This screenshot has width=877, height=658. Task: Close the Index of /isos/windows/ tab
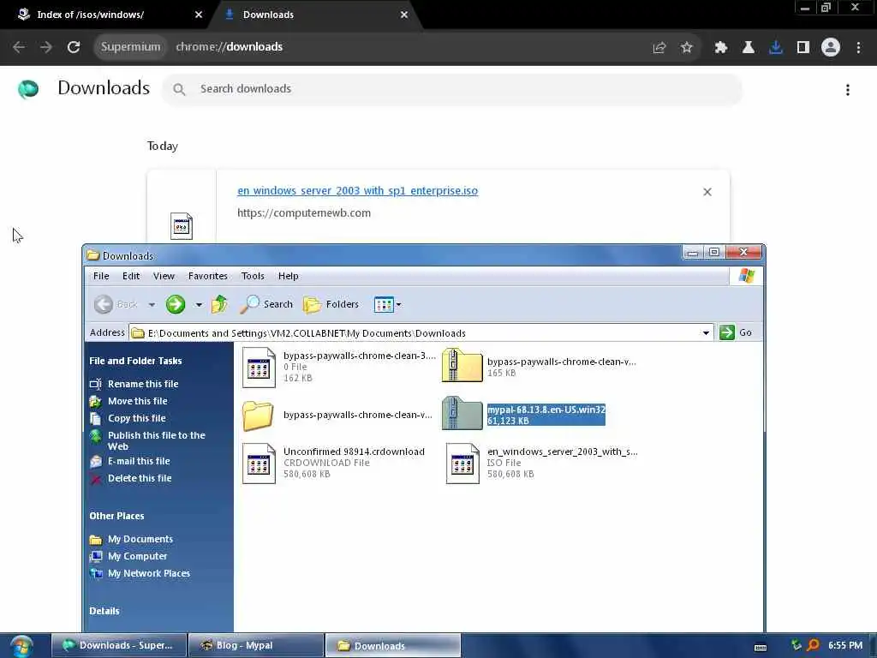199,15
